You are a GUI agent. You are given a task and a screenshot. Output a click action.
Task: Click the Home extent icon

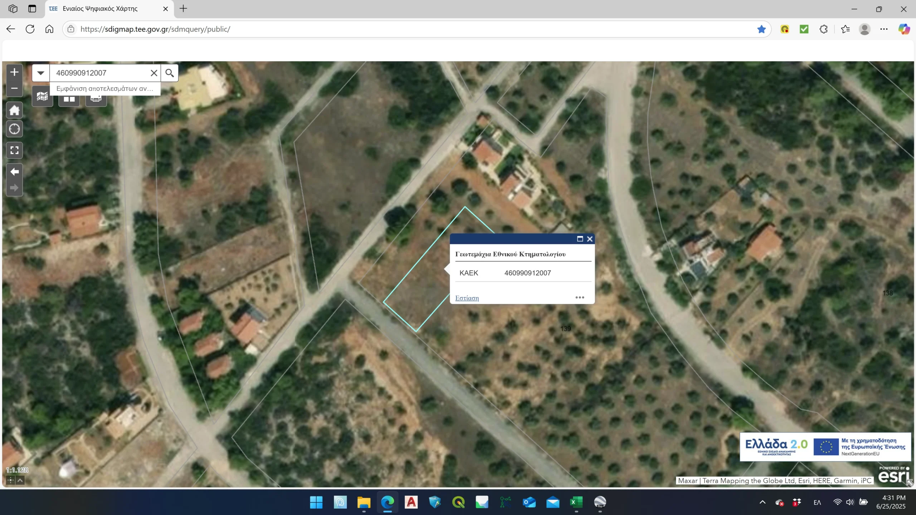click(x=14, y=110)
